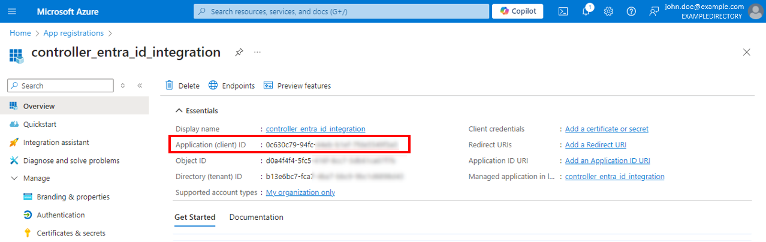This screenshot has height=242, width=766.
Task: Open the Endpoints toolbar item
Action: click(231, 86)
